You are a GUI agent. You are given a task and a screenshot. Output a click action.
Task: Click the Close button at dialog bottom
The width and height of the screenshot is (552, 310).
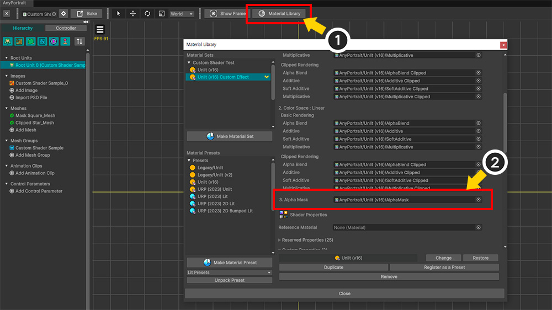[x=344, y=293]
